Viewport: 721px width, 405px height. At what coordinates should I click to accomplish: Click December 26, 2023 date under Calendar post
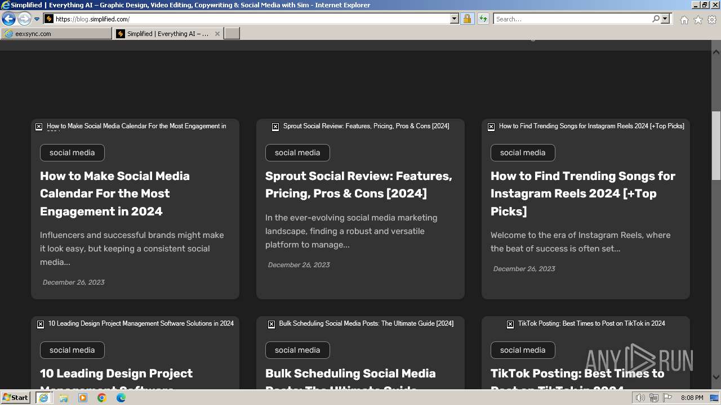coord(73,282)
